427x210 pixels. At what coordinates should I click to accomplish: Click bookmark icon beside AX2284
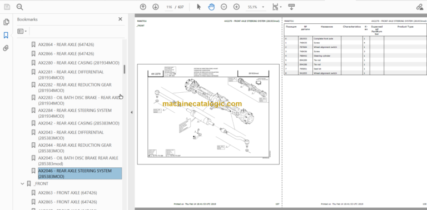click(33, 111)
